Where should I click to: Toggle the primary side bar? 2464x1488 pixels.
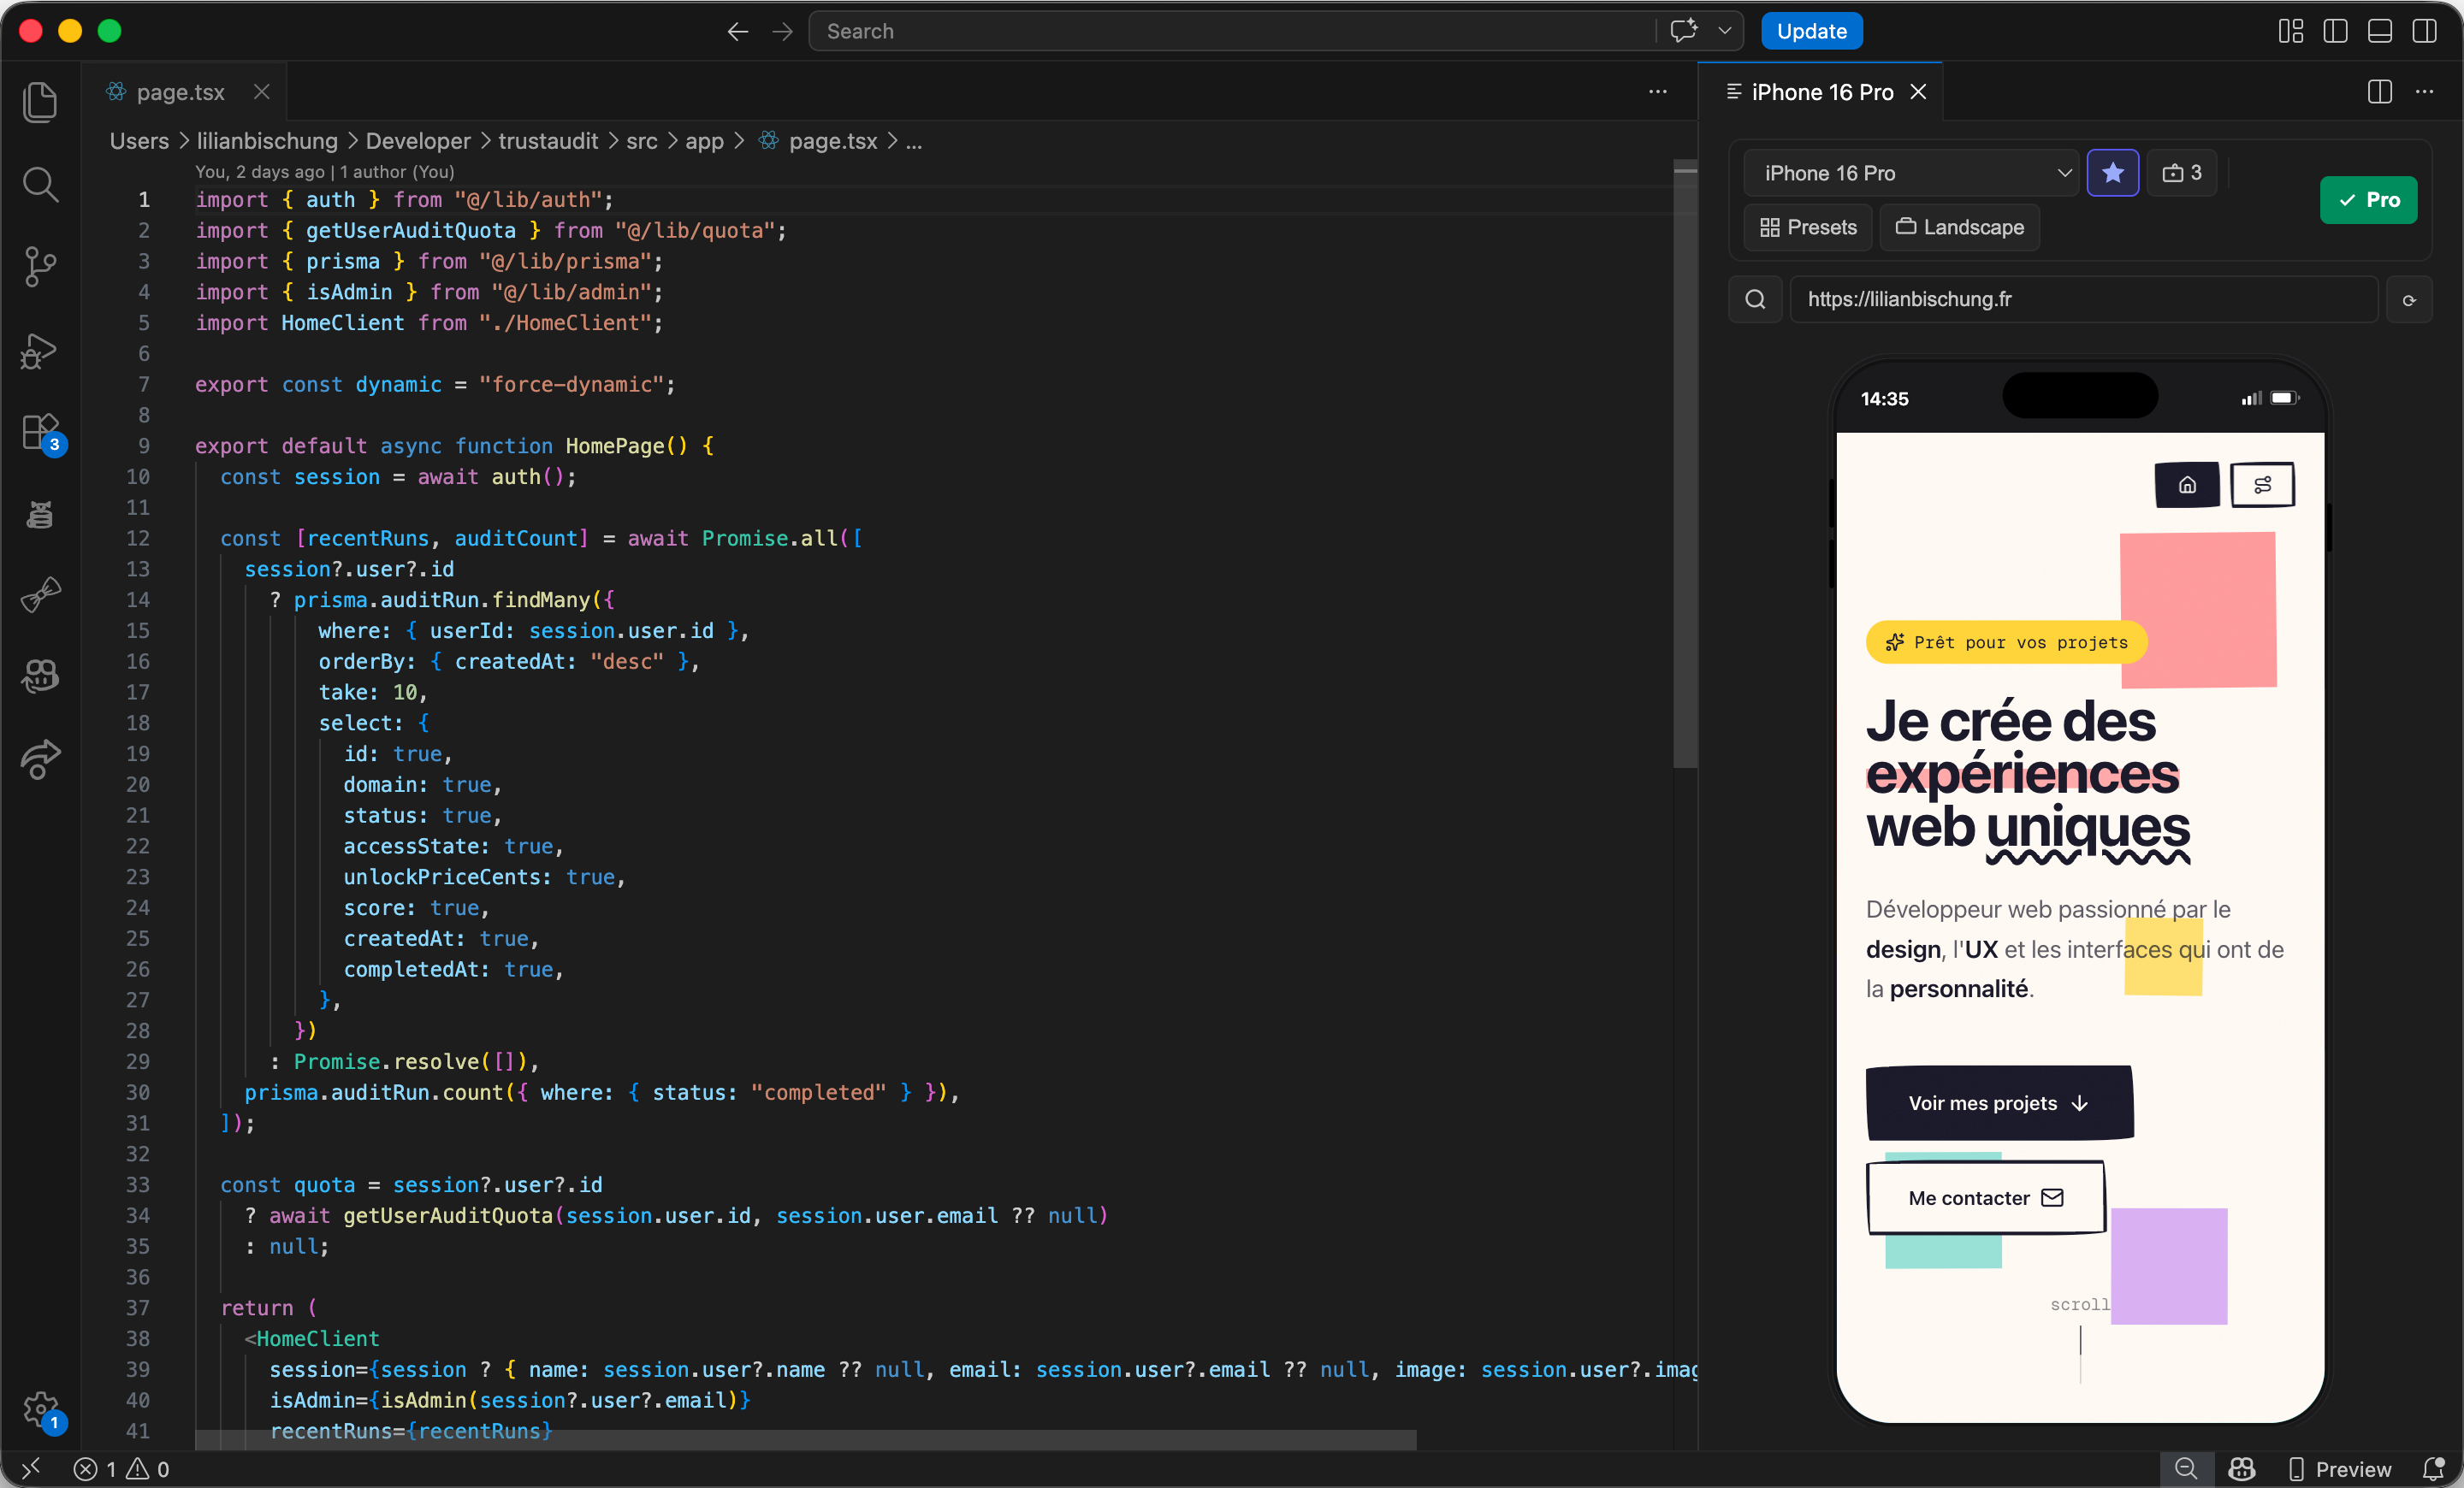click(2336, 31)
